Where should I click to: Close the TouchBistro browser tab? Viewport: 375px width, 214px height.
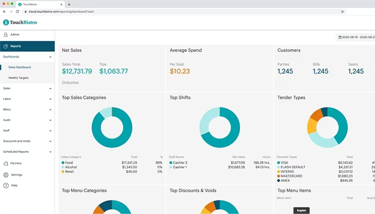(x=61, y=4)
